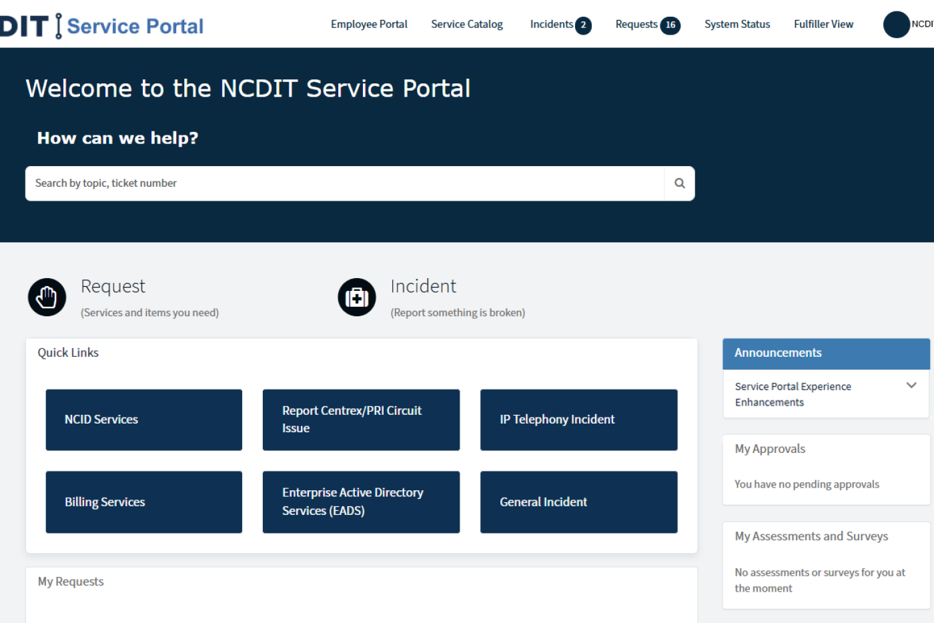934x623 pixels.
Task: Click the user avatar circle
Action: coord(897,24)
